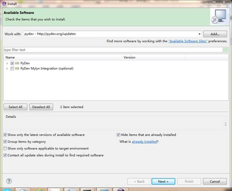Click the Select All button
Viewport: 232px width, 191px height.
click(x=15, y=107)
